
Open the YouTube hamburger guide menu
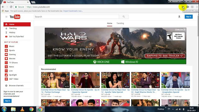(6, 16)
